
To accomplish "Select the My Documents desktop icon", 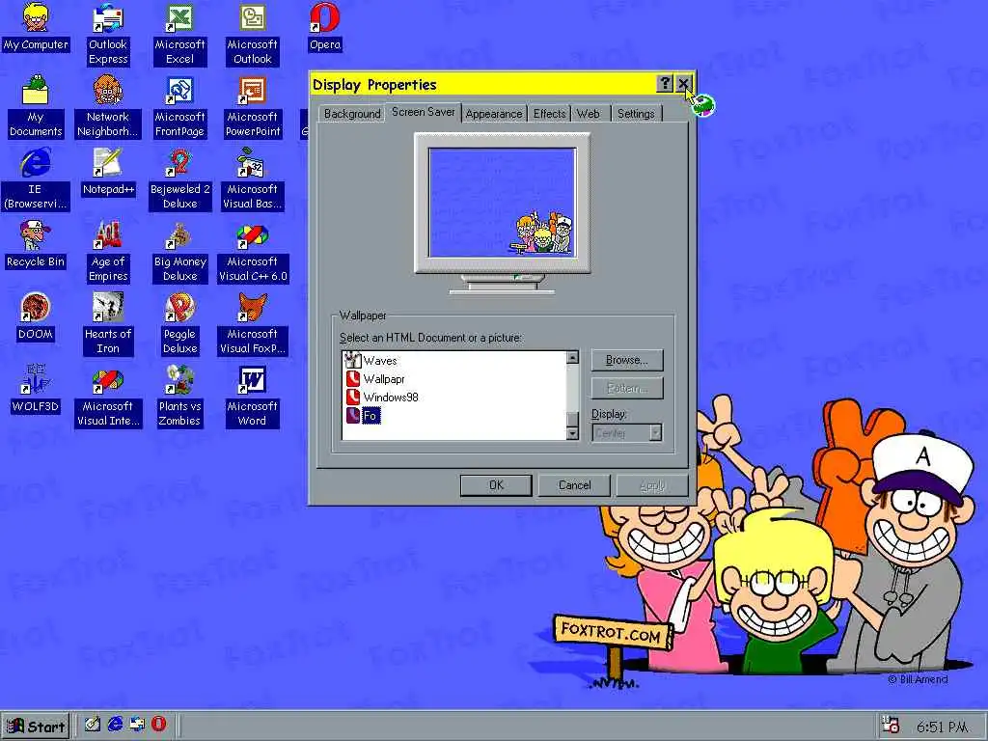I will tap(36, 106).
